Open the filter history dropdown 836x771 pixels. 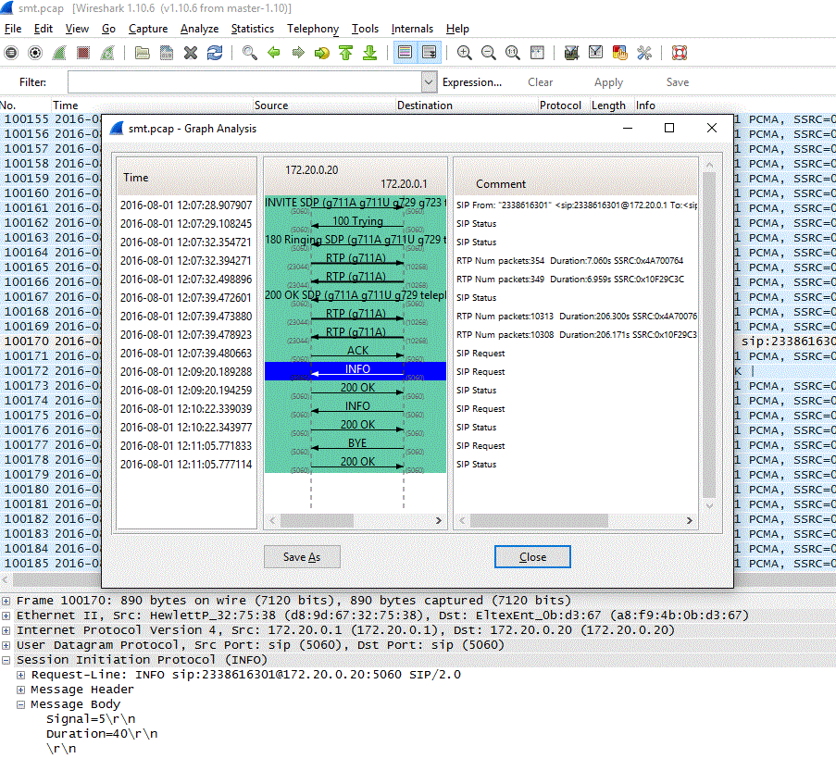(x=428, y=82)
